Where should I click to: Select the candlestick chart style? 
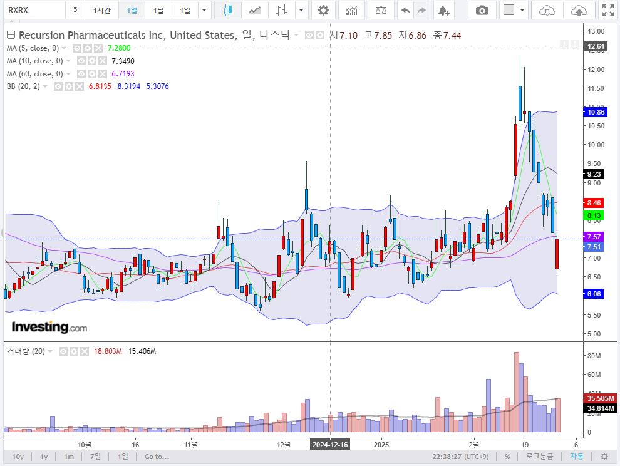click(228, 10)
